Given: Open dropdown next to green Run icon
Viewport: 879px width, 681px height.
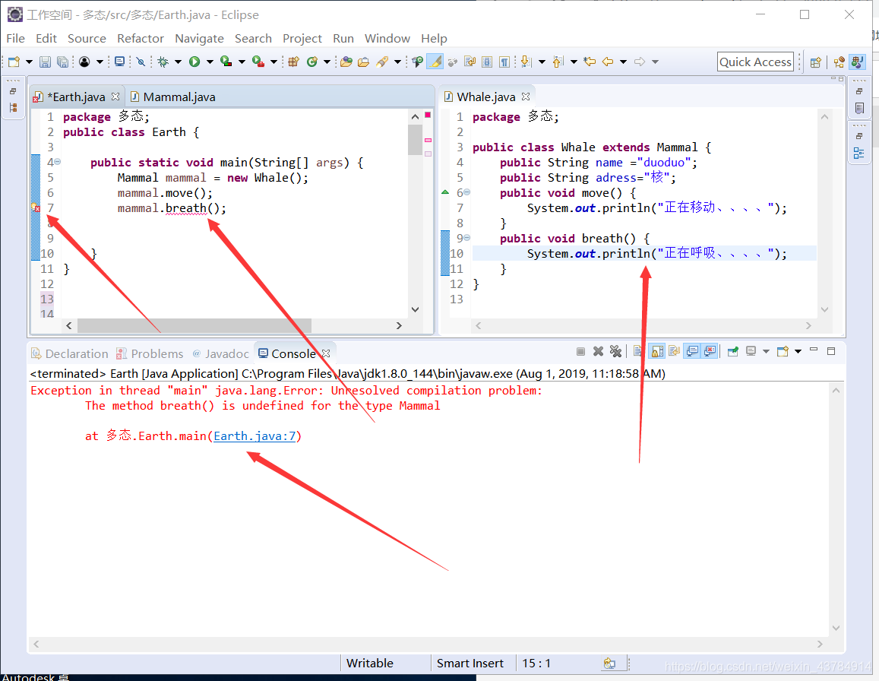Looking at the screenshot, I should click(210, 62).
